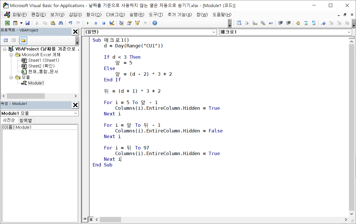Click the Cut scissors icon
356x224 pixels.
click(37, 23)
